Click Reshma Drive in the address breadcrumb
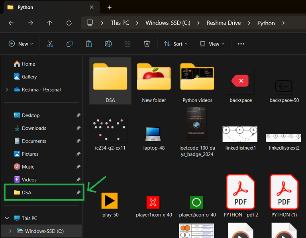The image size is (306, 238). click(x=224, y=23)
